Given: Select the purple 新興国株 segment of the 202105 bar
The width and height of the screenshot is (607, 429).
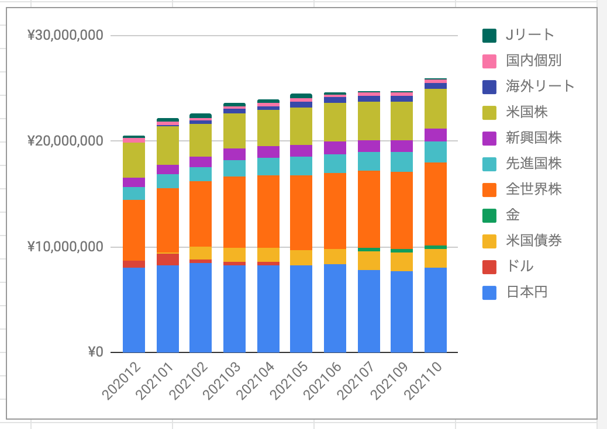Looking at the screenshot, I should pos(301,151).
